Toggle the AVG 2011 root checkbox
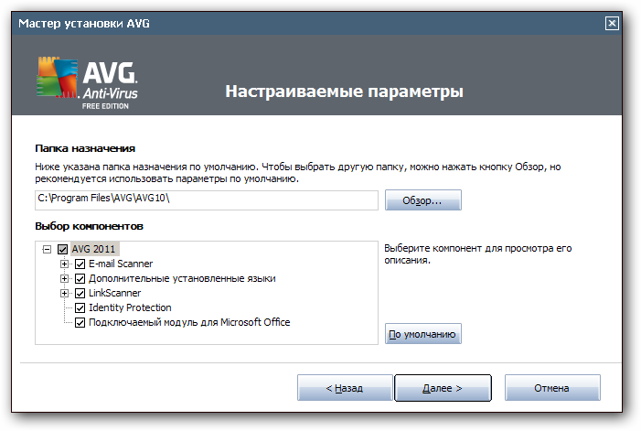This screenshot has width=641, height=431. (62, 249)
